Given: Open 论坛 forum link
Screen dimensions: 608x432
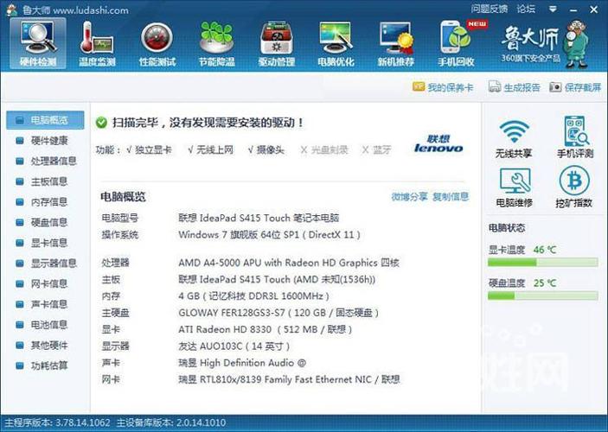Looking at the screenshot, I should pyautogui.click(x=526, y=9).
